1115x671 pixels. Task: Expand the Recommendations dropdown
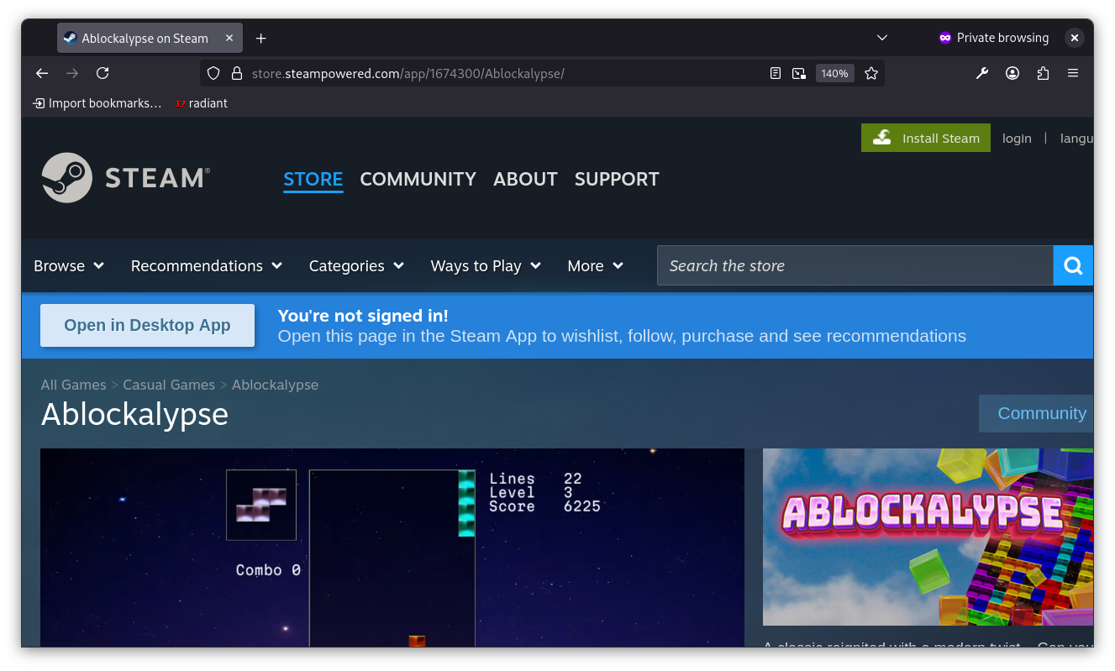pyautogui.click(x=207, y=265)
